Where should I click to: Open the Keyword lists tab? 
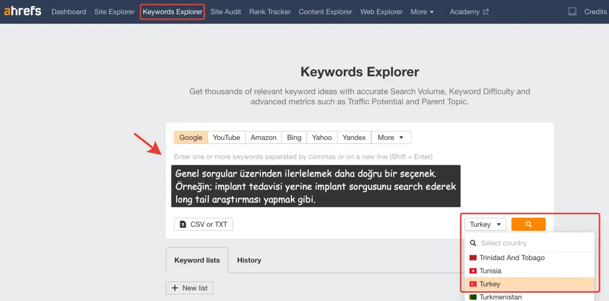(x=197, y=260)
